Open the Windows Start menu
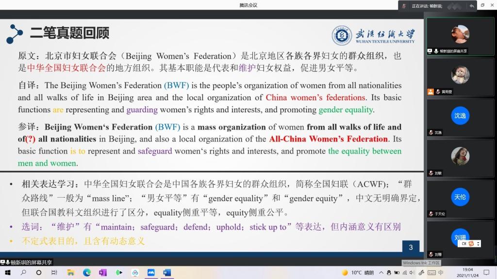 [x=7, y=273]
